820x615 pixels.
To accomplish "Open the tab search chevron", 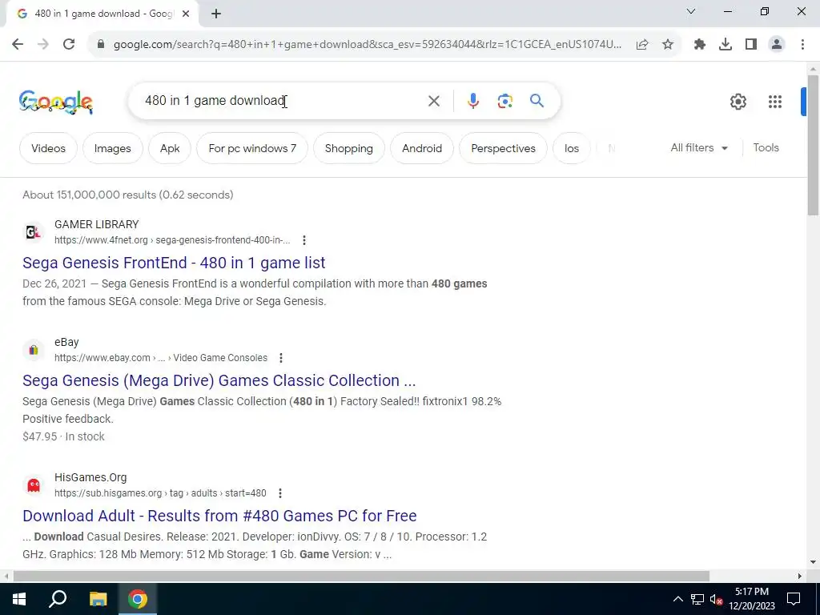I will click(691, 11).
